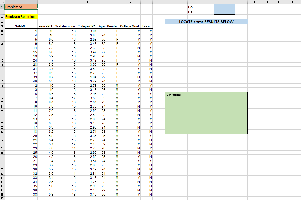Click row header 6 to select the row

[x=3, y=31]
